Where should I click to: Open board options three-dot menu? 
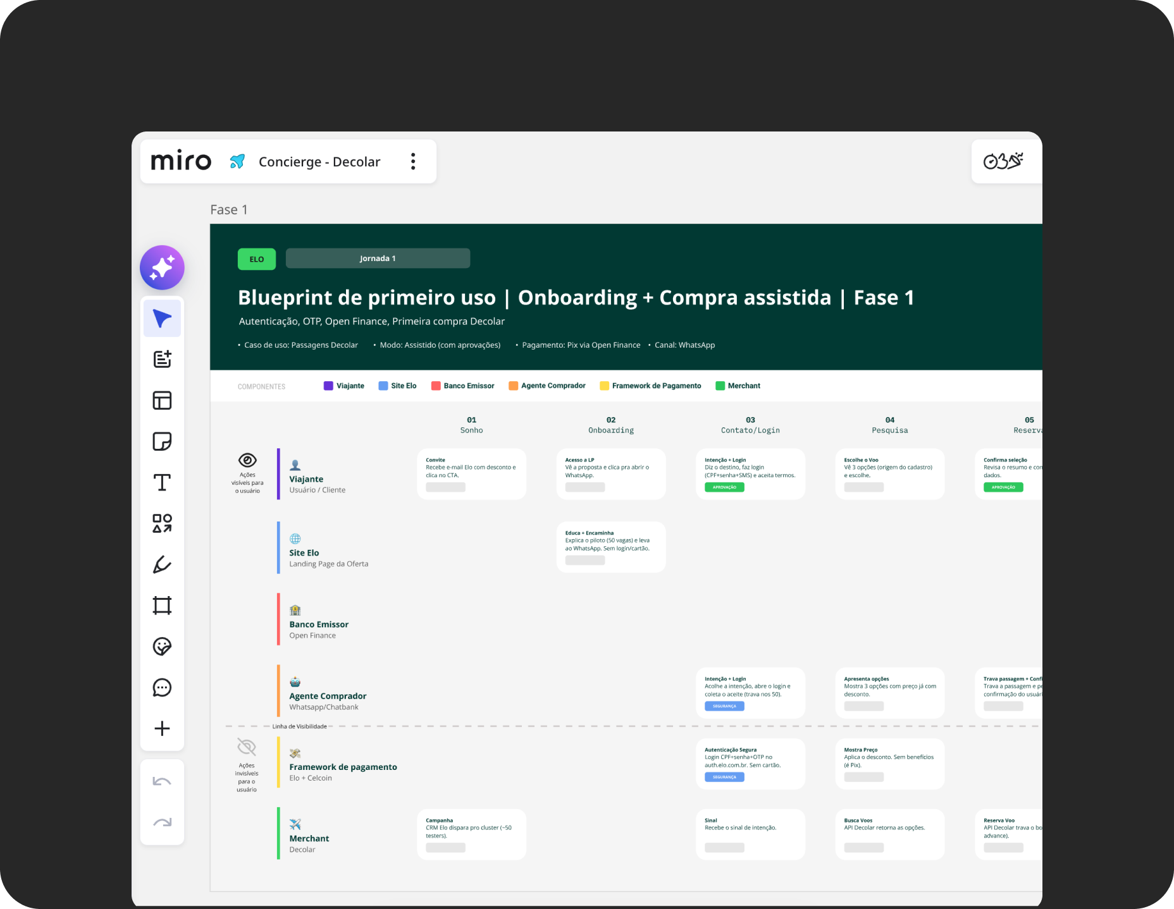coord(413,161)
